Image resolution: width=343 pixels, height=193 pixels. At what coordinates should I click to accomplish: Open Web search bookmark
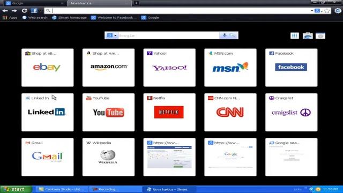click(35, 18)
